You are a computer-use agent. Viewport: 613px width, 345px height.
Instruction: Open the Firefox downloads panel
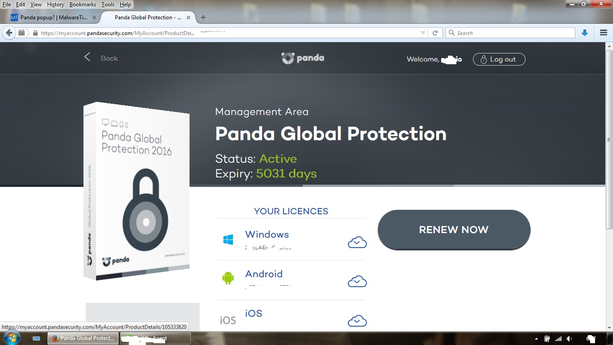584,33
